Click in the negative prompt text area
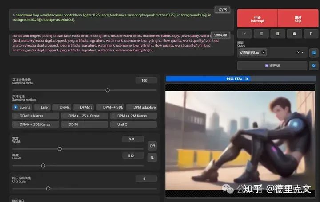 coord(121,45)
